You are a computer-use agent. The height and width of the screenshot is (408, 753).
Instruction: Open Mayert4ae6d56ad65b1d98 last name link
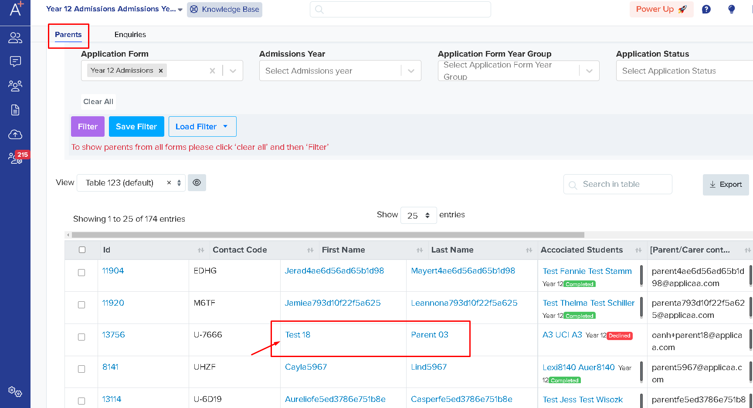pyautogui.click(x=463, y=271)
